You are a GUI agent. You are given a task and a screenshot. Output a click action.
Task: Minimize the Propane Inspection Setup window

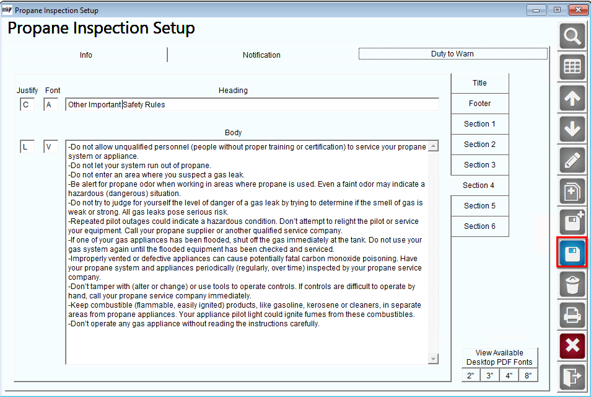tap(536, 10)
